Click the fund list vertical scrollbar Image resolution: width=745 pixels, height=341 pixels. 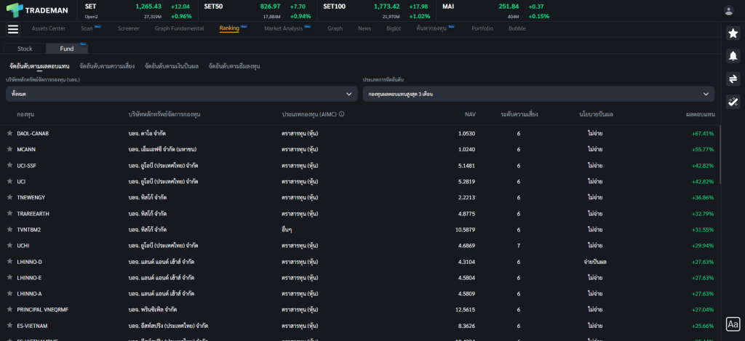(720, 155)
